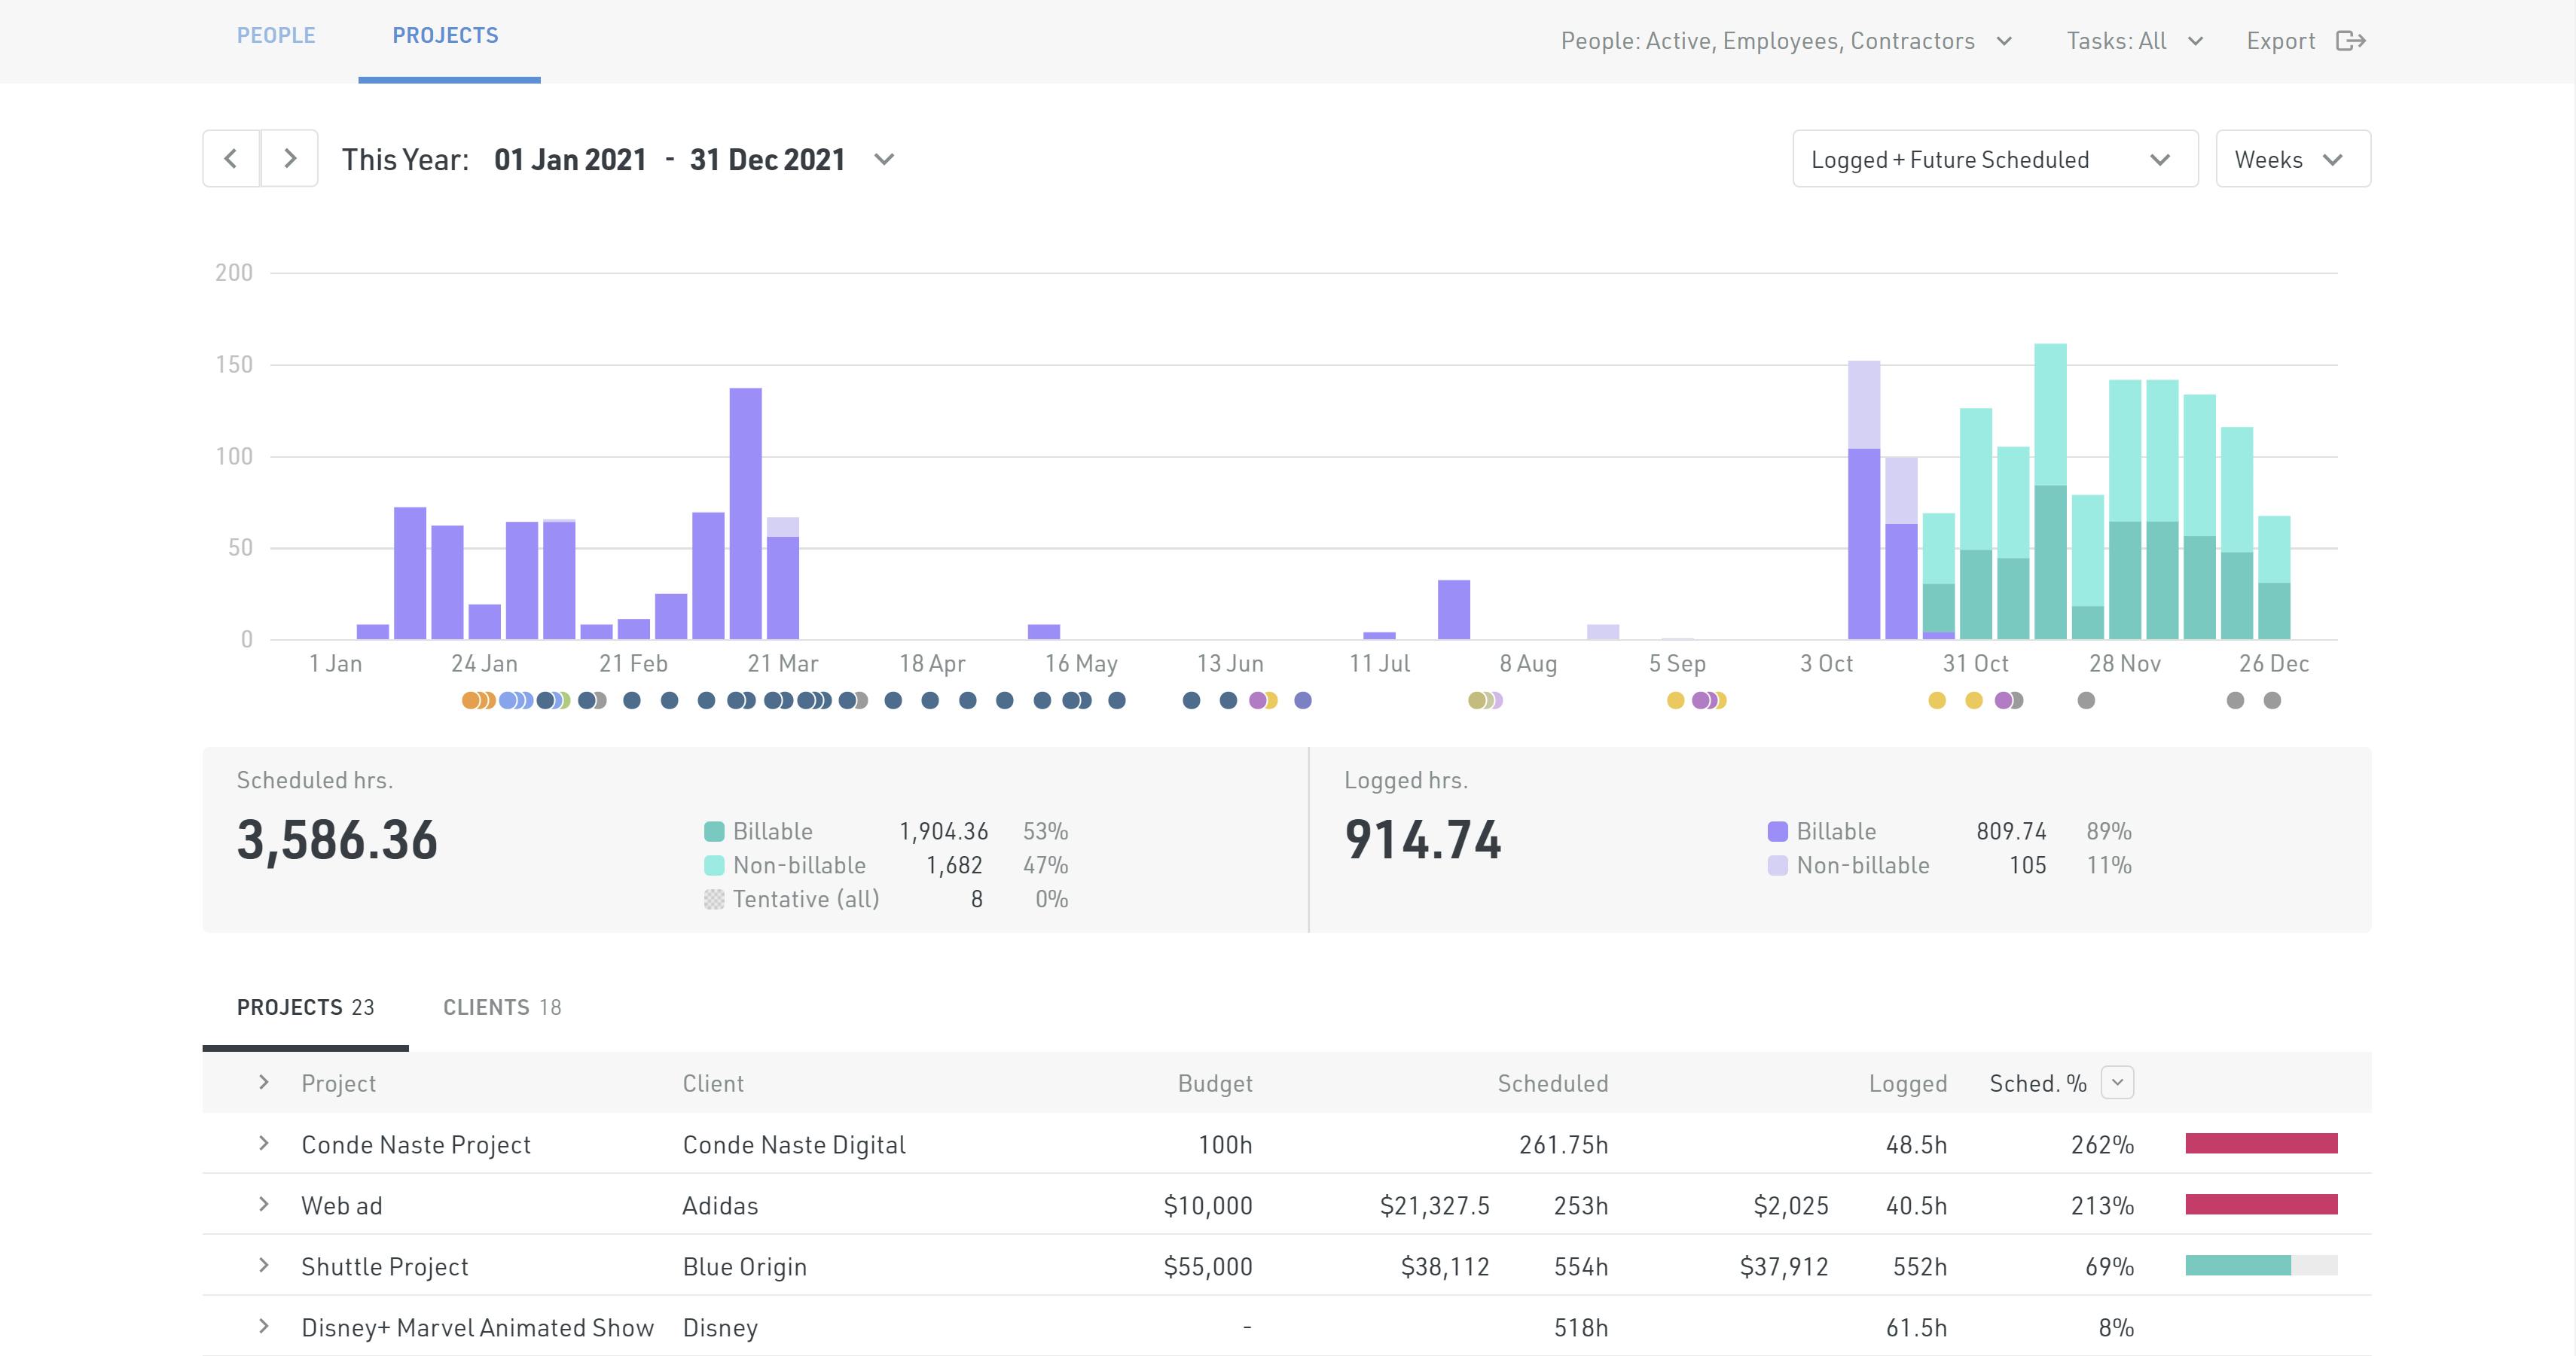This screenshot has height=1356, width=2576.
Task: Open the Weeks interval dropdown
Action: point(2292,159)
